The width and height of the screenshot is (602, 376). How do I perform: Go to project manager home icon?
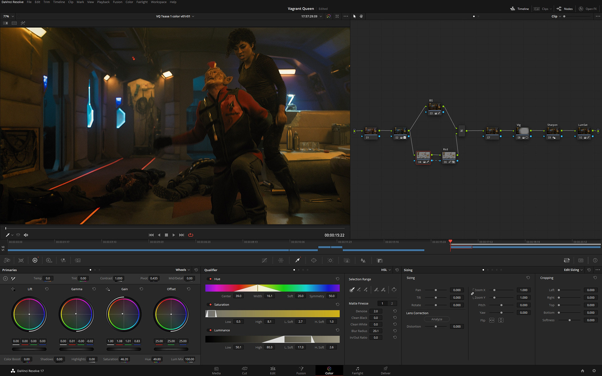click(583, 371)
